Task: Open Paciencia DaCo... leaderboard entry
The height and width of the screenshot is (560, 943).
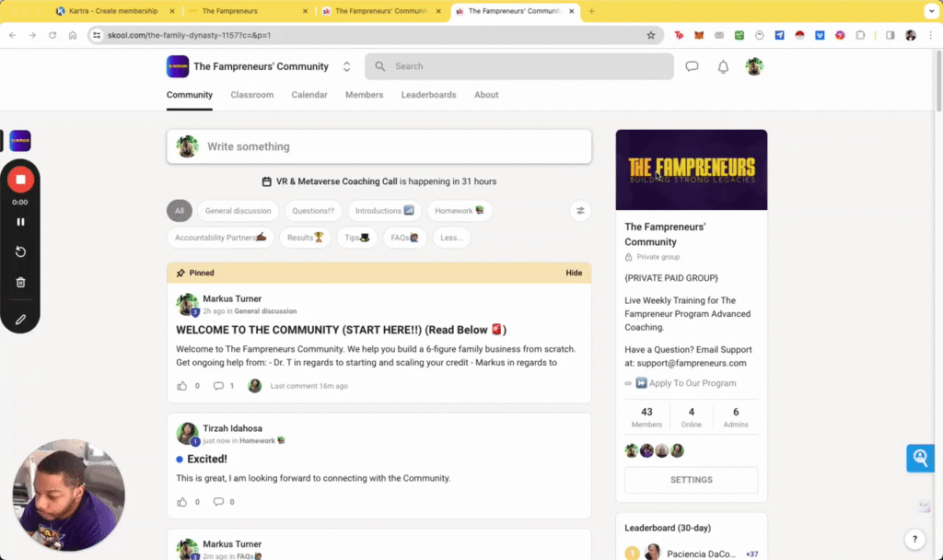Action: click(701, 554)
